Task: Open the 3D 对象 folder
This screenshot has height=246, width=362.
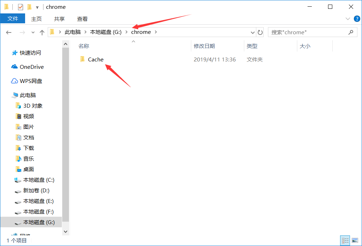Action: [x=33, y=106]
